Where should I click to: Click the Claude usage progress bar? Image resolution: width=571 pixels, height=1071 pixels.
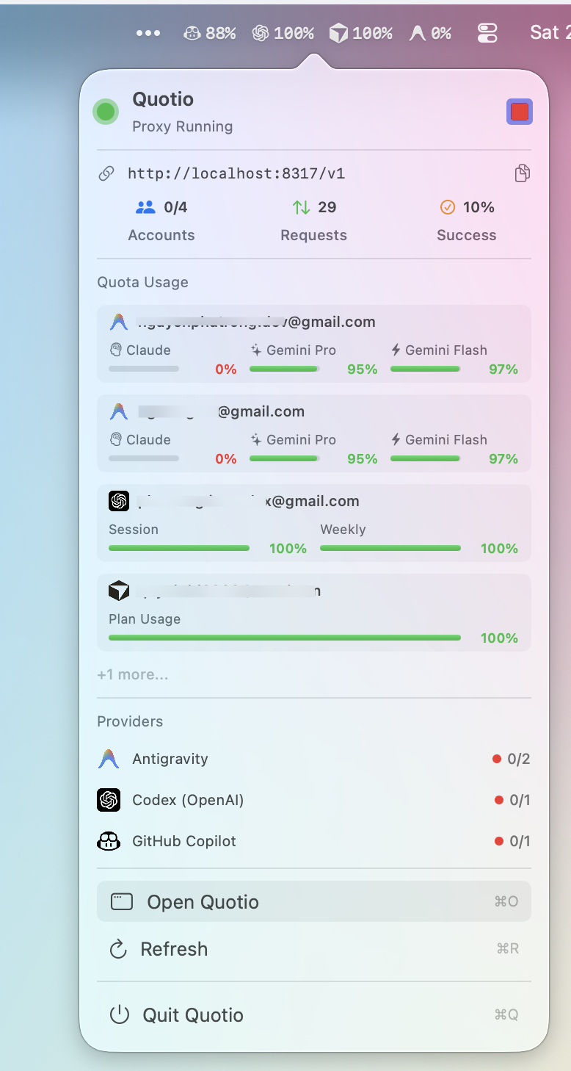[143, 369]
